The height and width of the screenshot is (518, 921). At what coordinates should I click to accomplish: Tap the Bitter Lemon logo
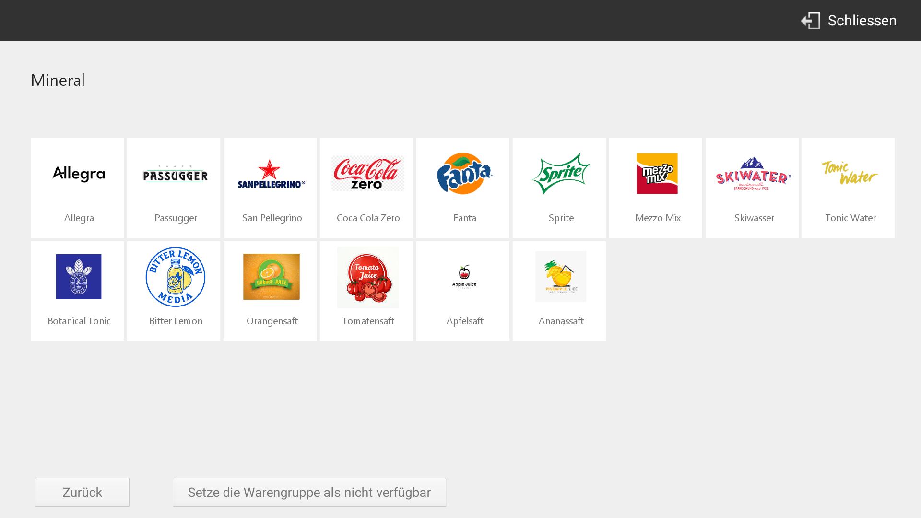coord(176,277)
